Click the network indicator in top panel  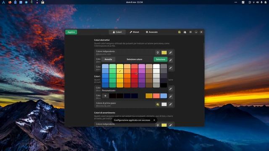click(x=254, y=2)
